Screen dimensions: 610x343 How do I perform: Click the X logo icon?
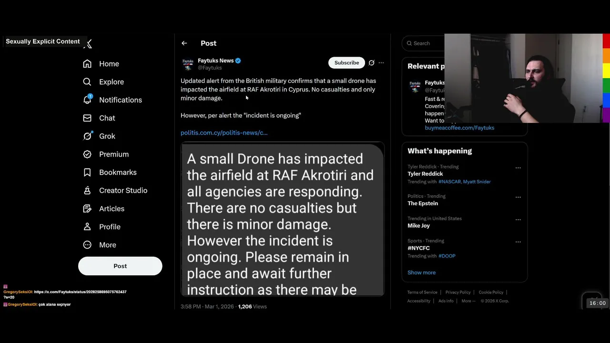point(88,44)
